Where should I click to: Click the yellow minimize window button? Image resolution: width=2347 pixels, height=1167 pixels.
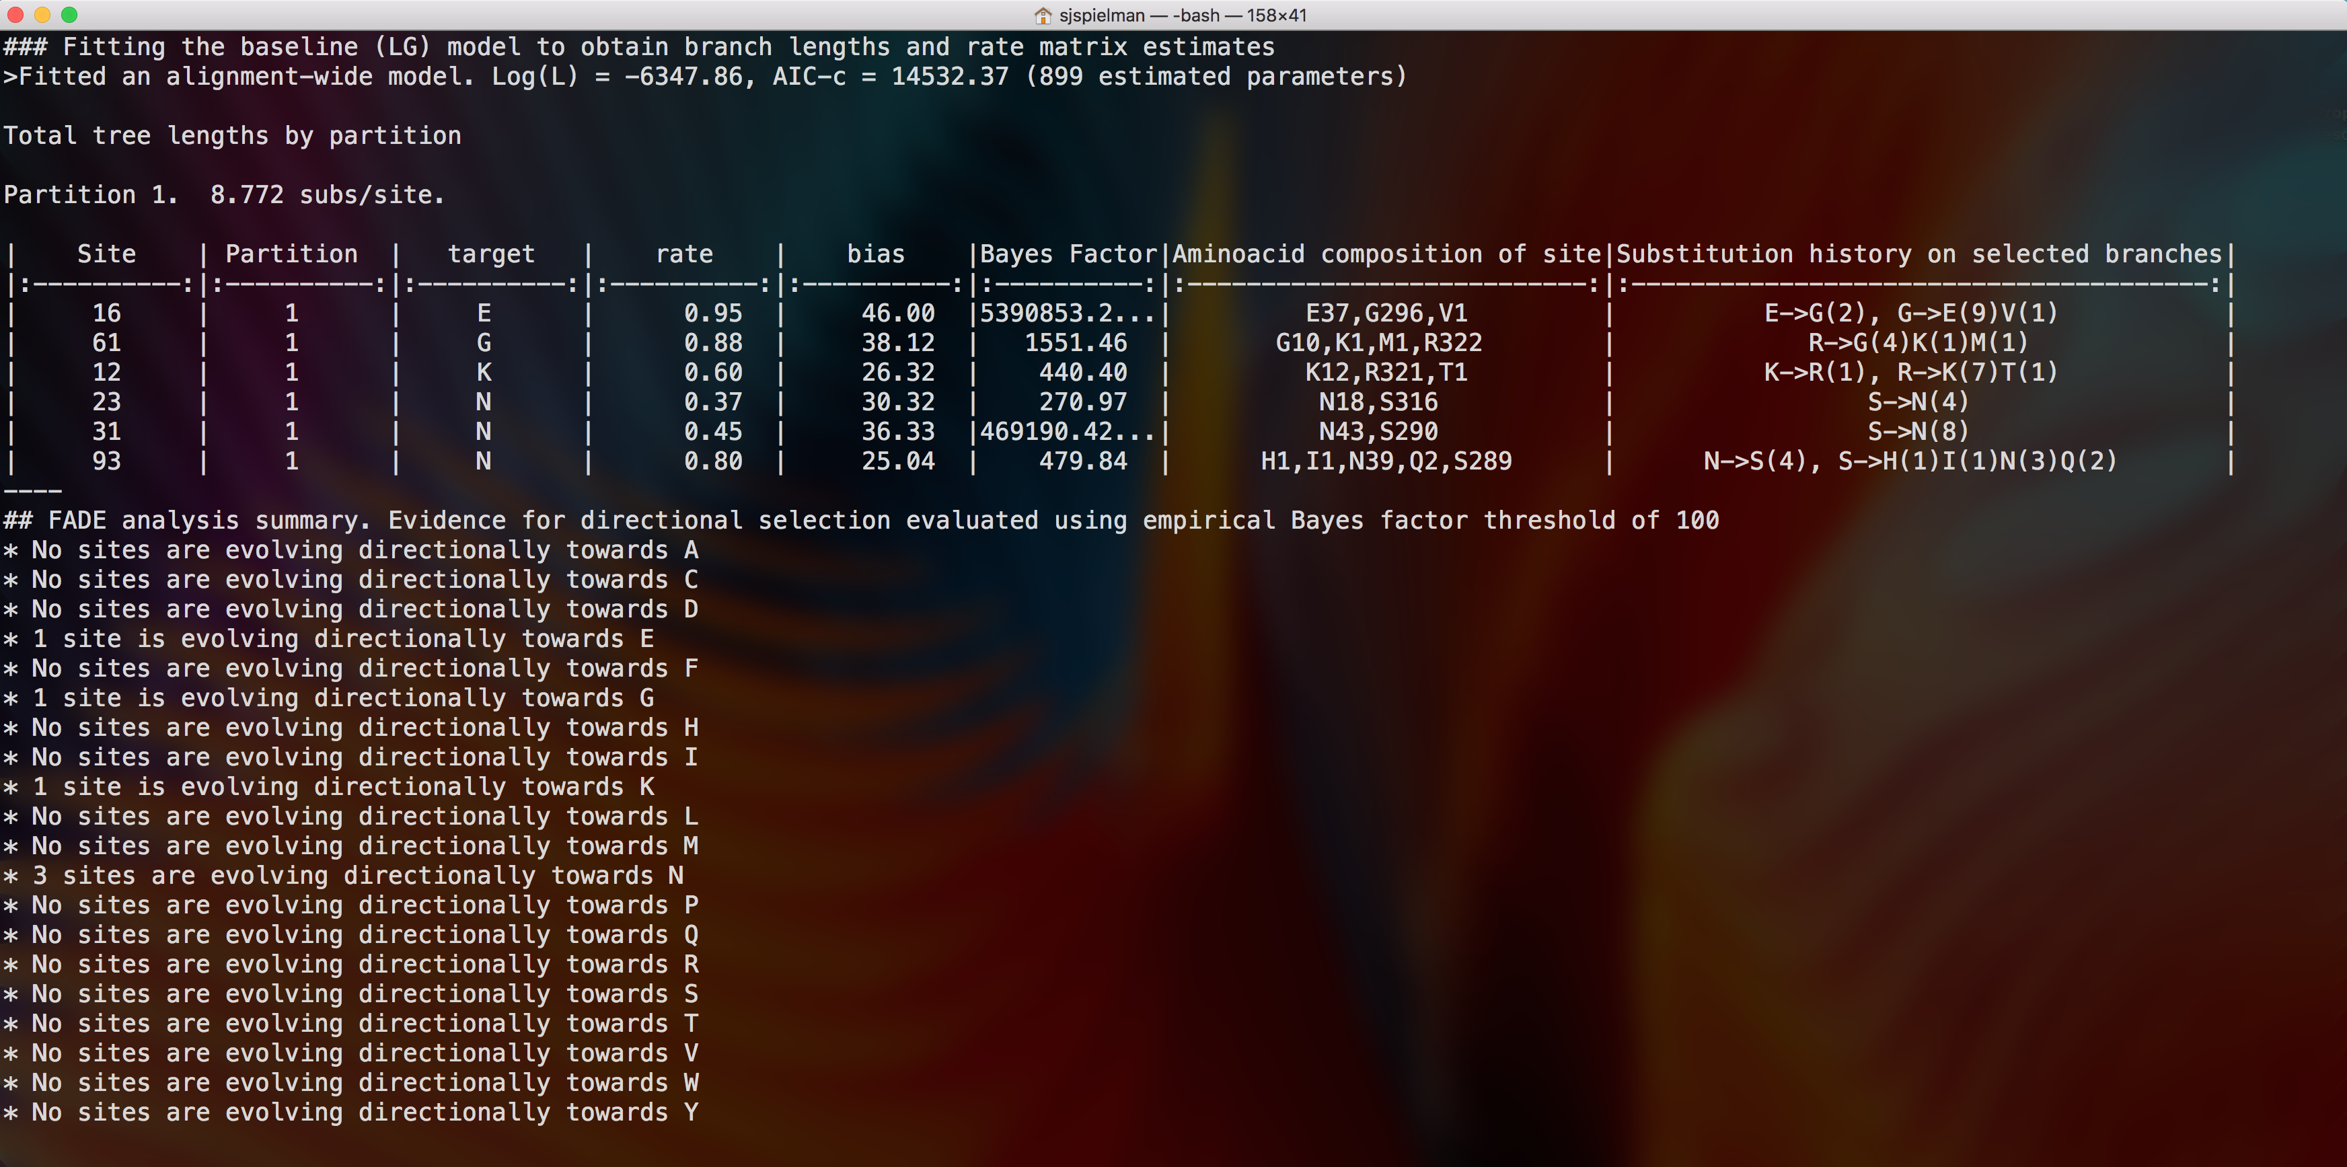(x=42, y=15)
